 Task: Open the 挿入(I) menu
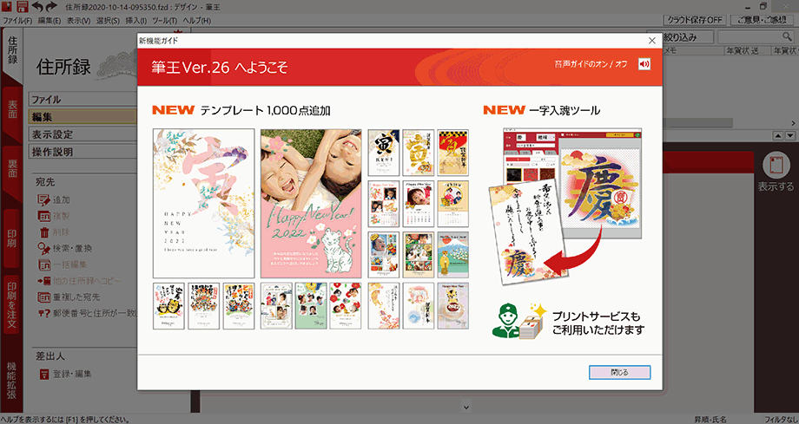(136, 20)
